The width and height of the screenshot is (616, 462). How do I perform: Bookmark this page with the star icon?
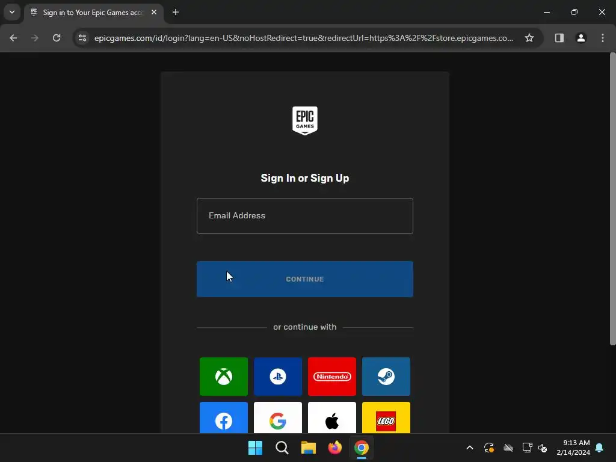(529, 38)
